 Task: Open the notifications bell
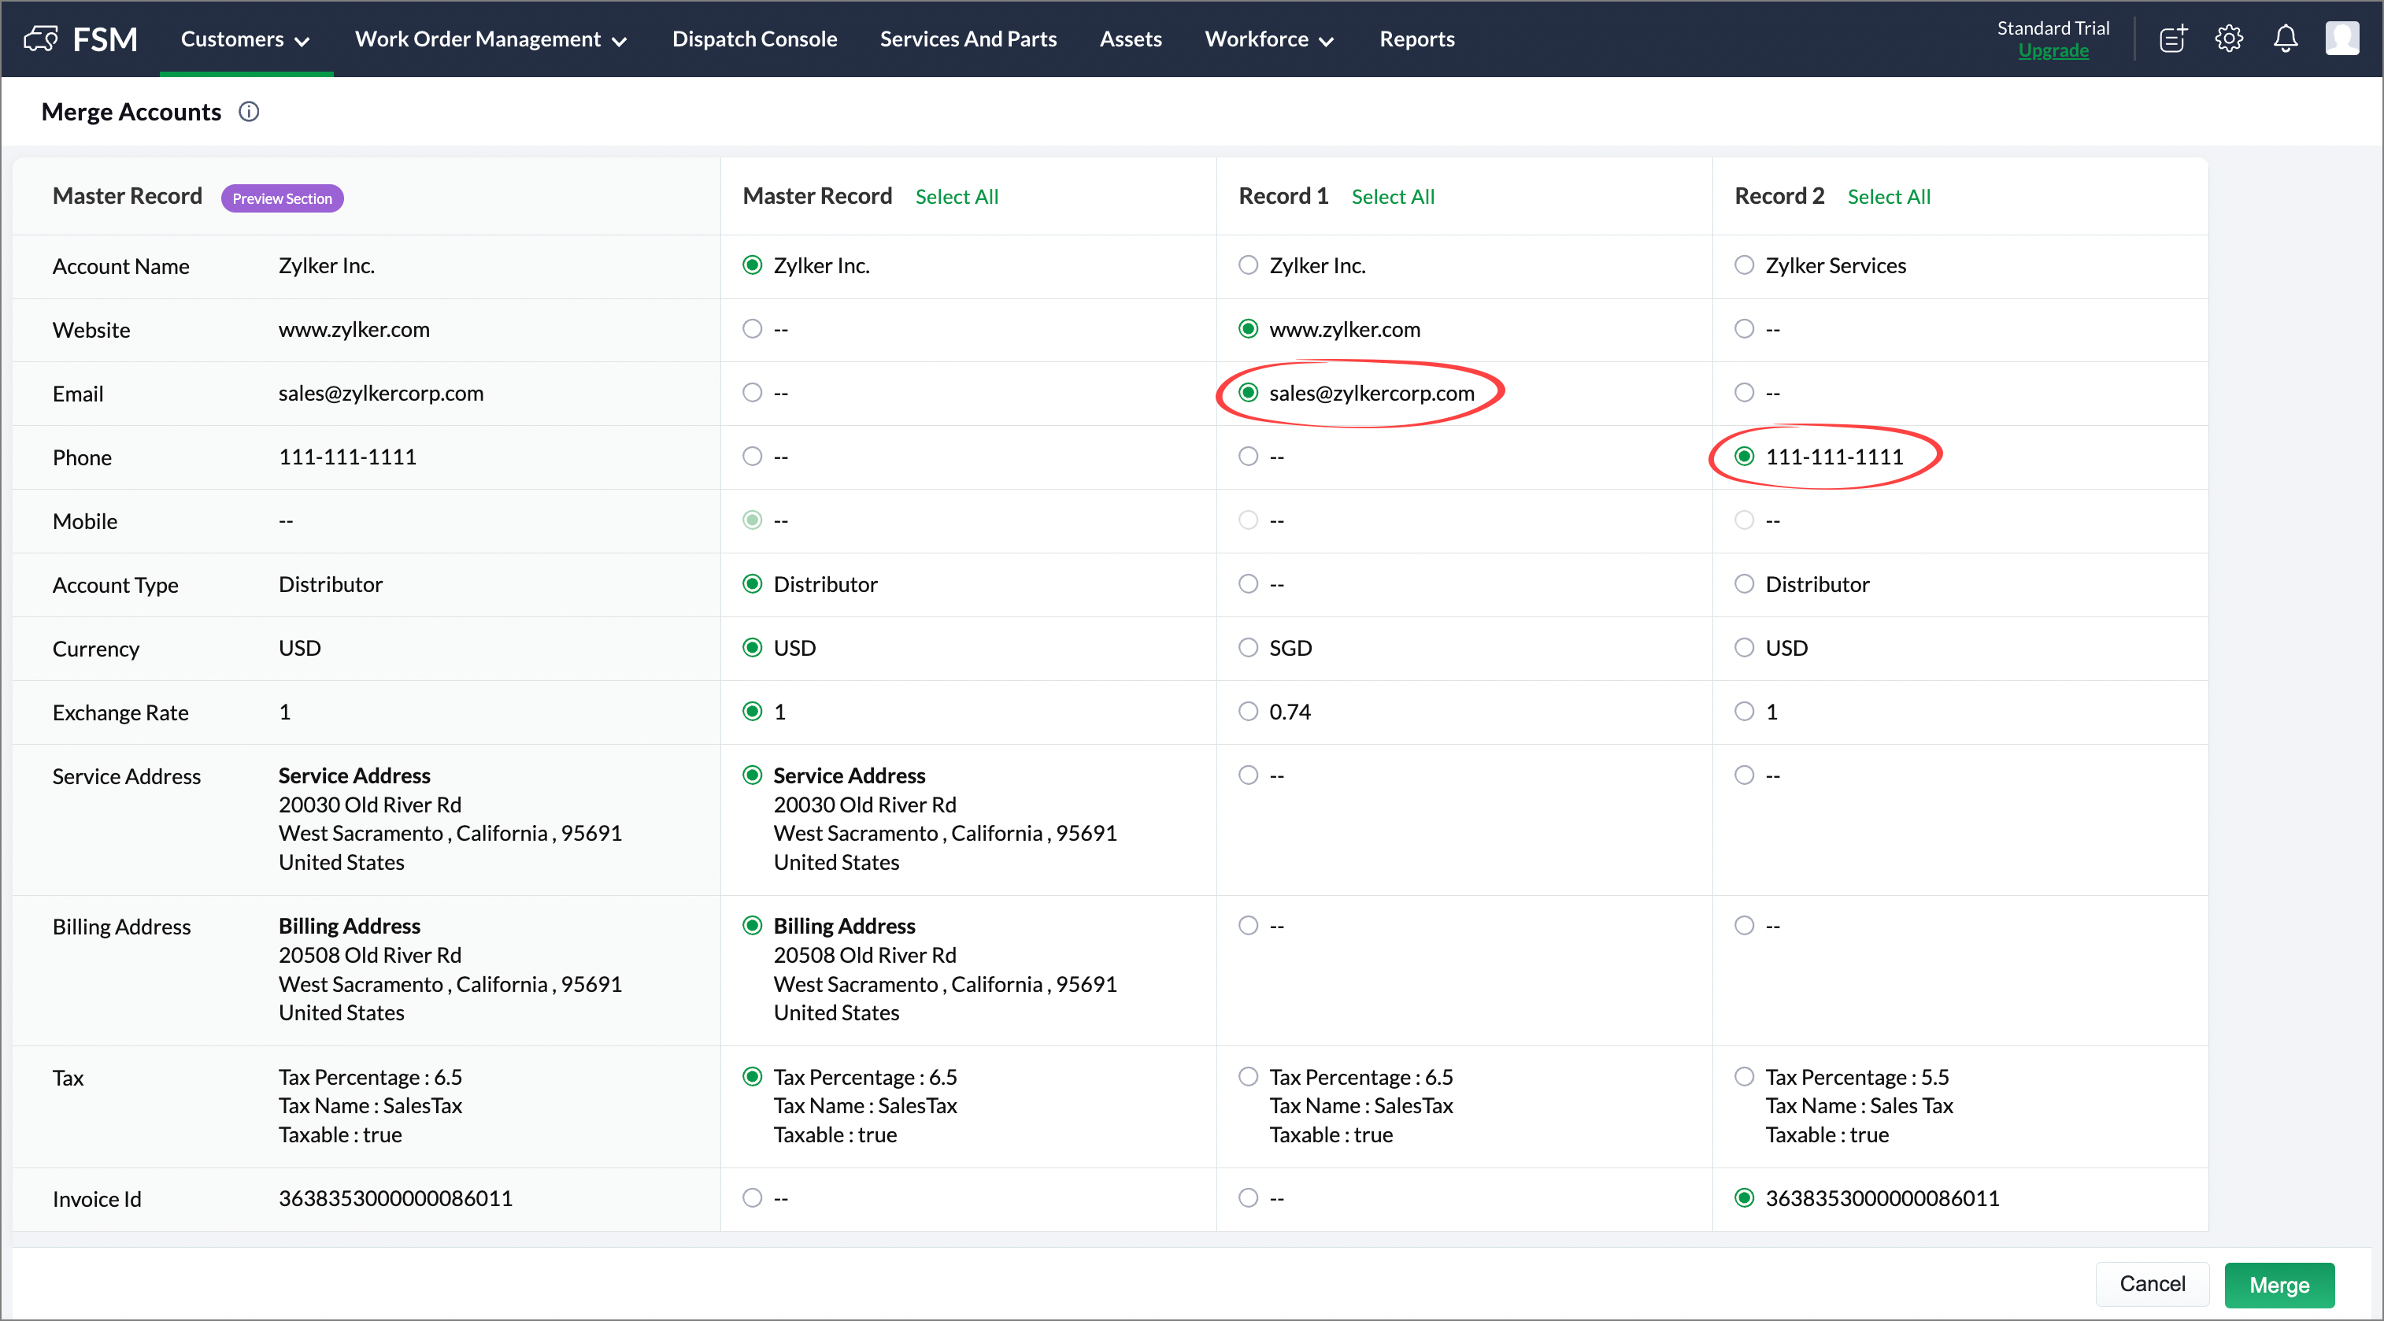pos(2285,39)
